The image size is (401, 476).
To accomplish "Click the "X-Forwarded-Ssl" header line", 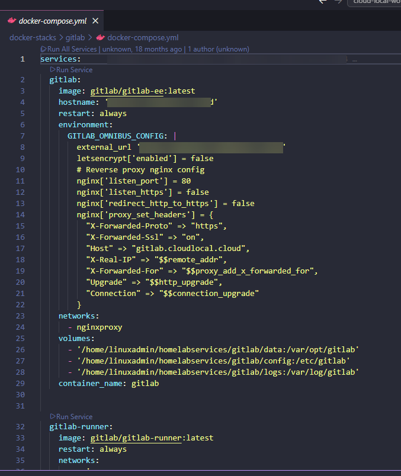I will point(145,237).
